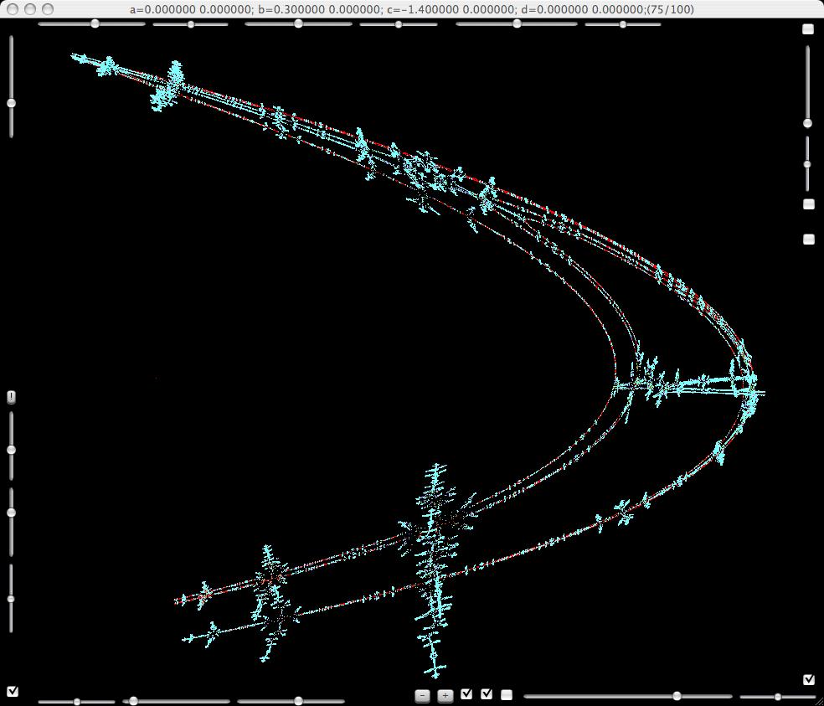Uncheck the first checked box right of plus button
This screenshot has height=706, width=824.
click(466, 694)
